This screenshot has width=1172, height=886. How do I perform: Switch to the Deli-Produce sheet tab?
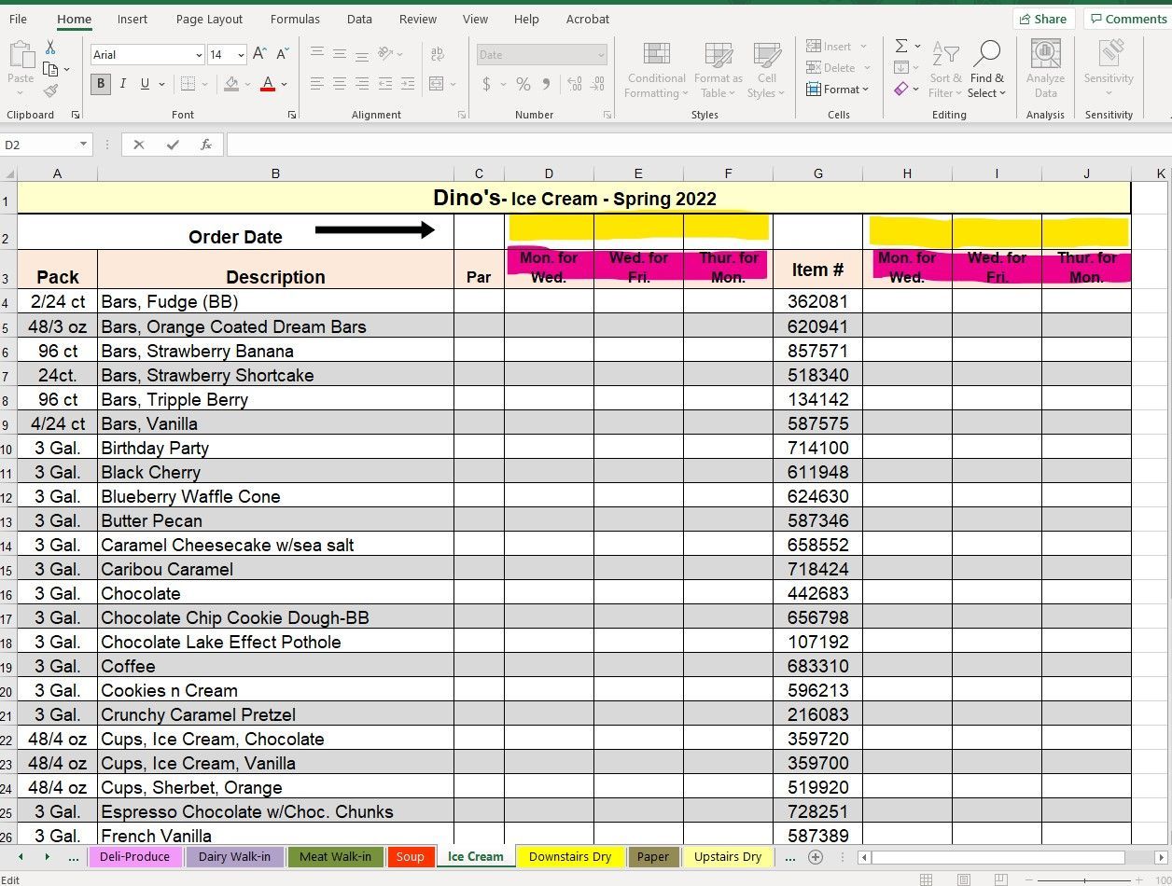134,857
